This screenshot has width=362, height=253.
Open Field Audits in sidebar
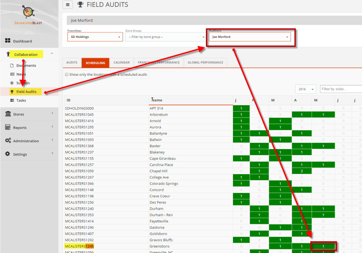point(26,92)
